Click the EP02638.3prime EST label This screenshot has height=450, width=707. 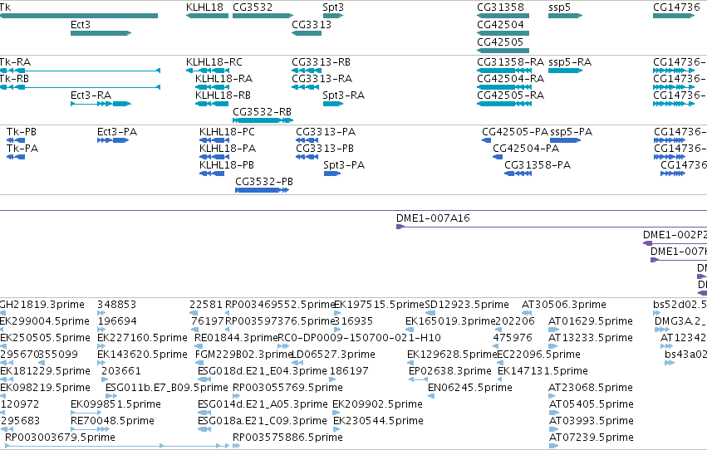(450, 372)
